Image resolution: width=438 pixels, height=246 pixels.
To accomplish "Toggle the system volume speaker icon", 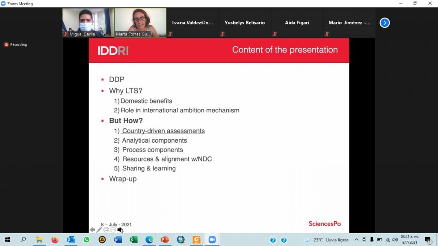I will click(x=395, y=240).
